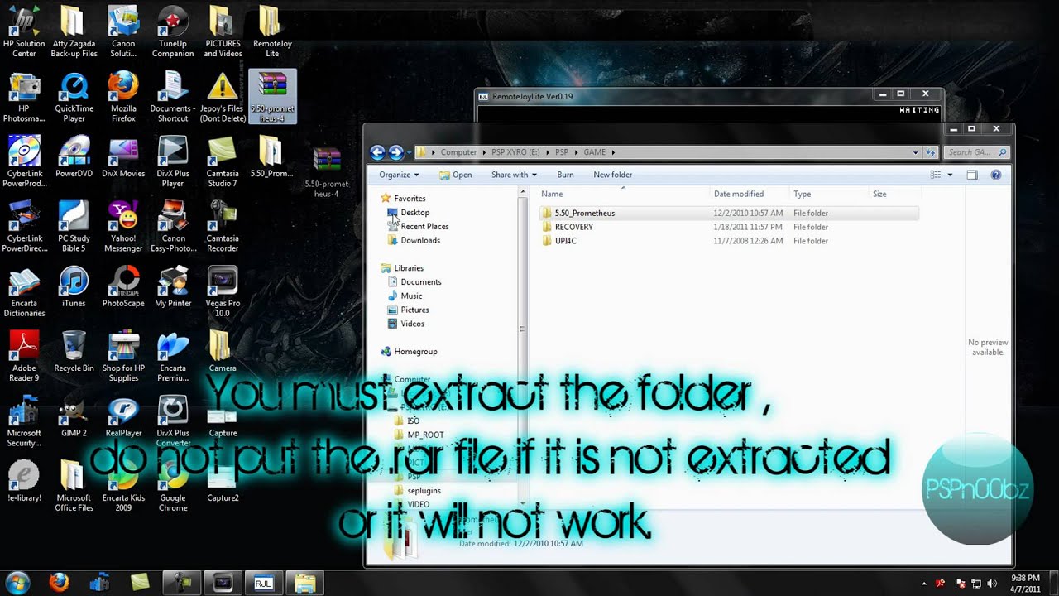Open Vegas Pro 10.0 desktop shortcut
The height and width of the screenshot is (596, 1059).
[x=223, y=291]
